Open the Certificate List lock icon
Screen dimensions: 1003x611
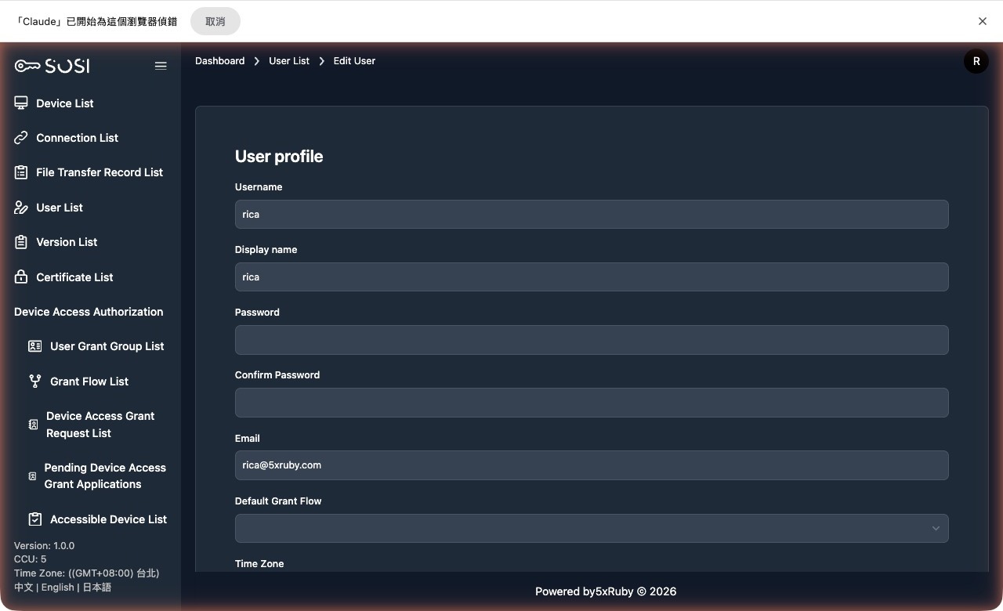pyautogui.click(x=20, y=277)
